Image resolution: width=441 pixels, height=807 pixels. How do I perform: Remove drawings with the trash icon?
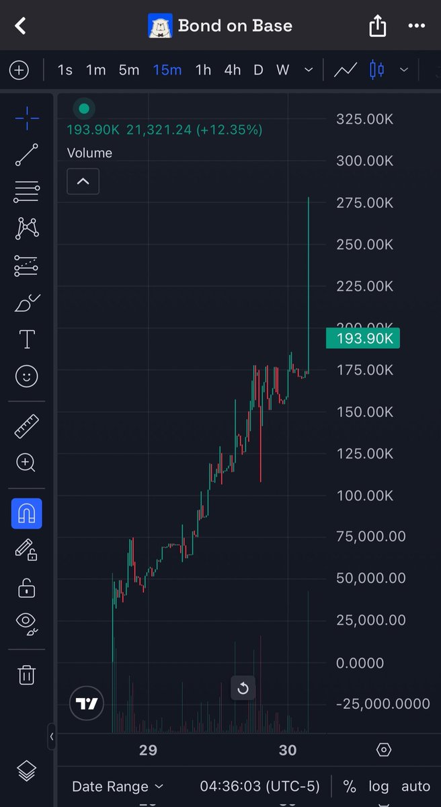click(x=27, y=675)
